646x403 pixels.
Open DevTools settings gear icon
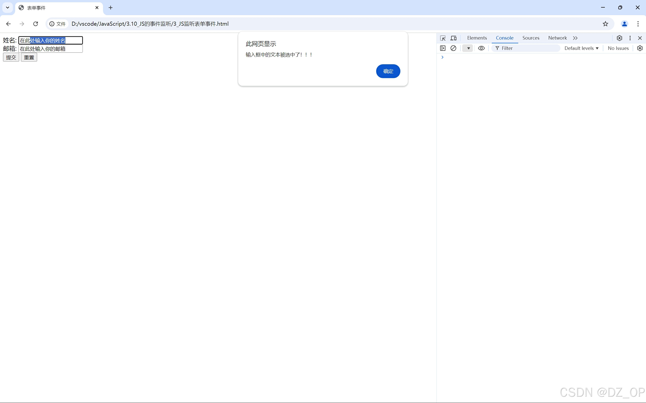tap(619, 38)
